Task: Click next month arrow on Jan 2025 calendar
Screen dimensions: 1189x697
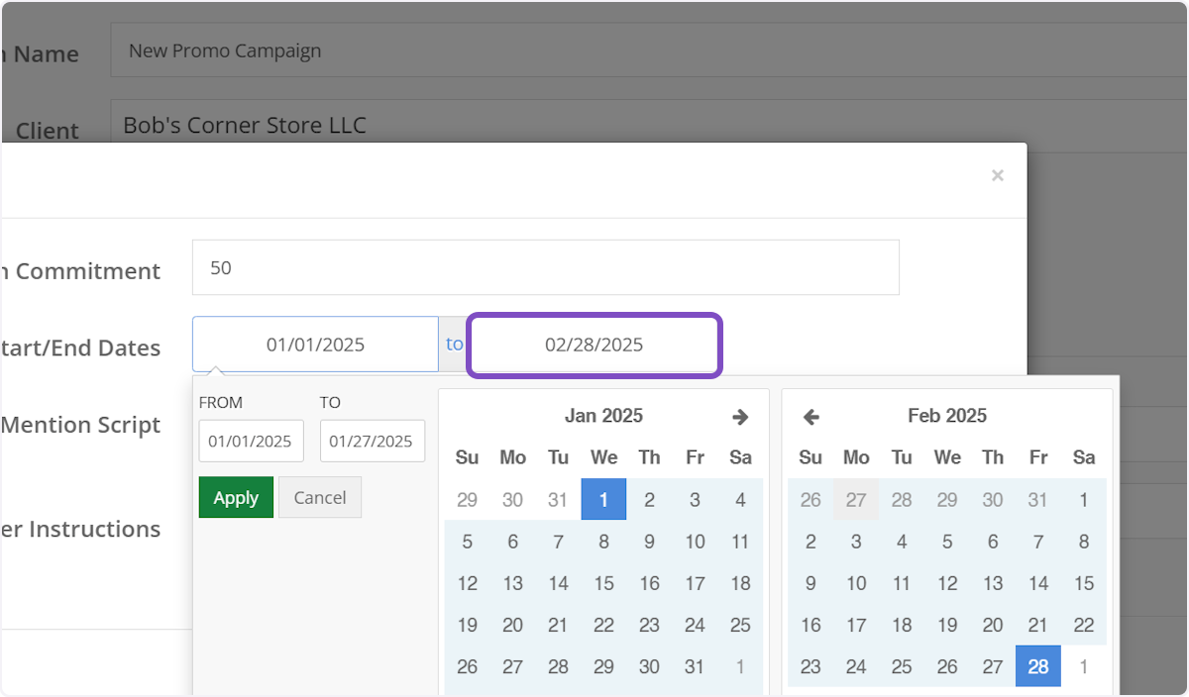Action: pyautogui.click(x=740, y=417)
